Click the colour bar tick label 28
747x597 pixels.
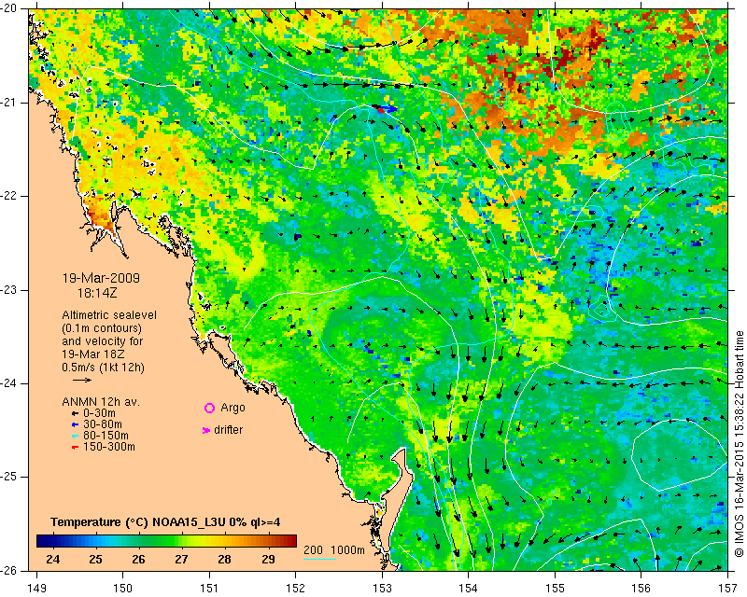(225, 560)
